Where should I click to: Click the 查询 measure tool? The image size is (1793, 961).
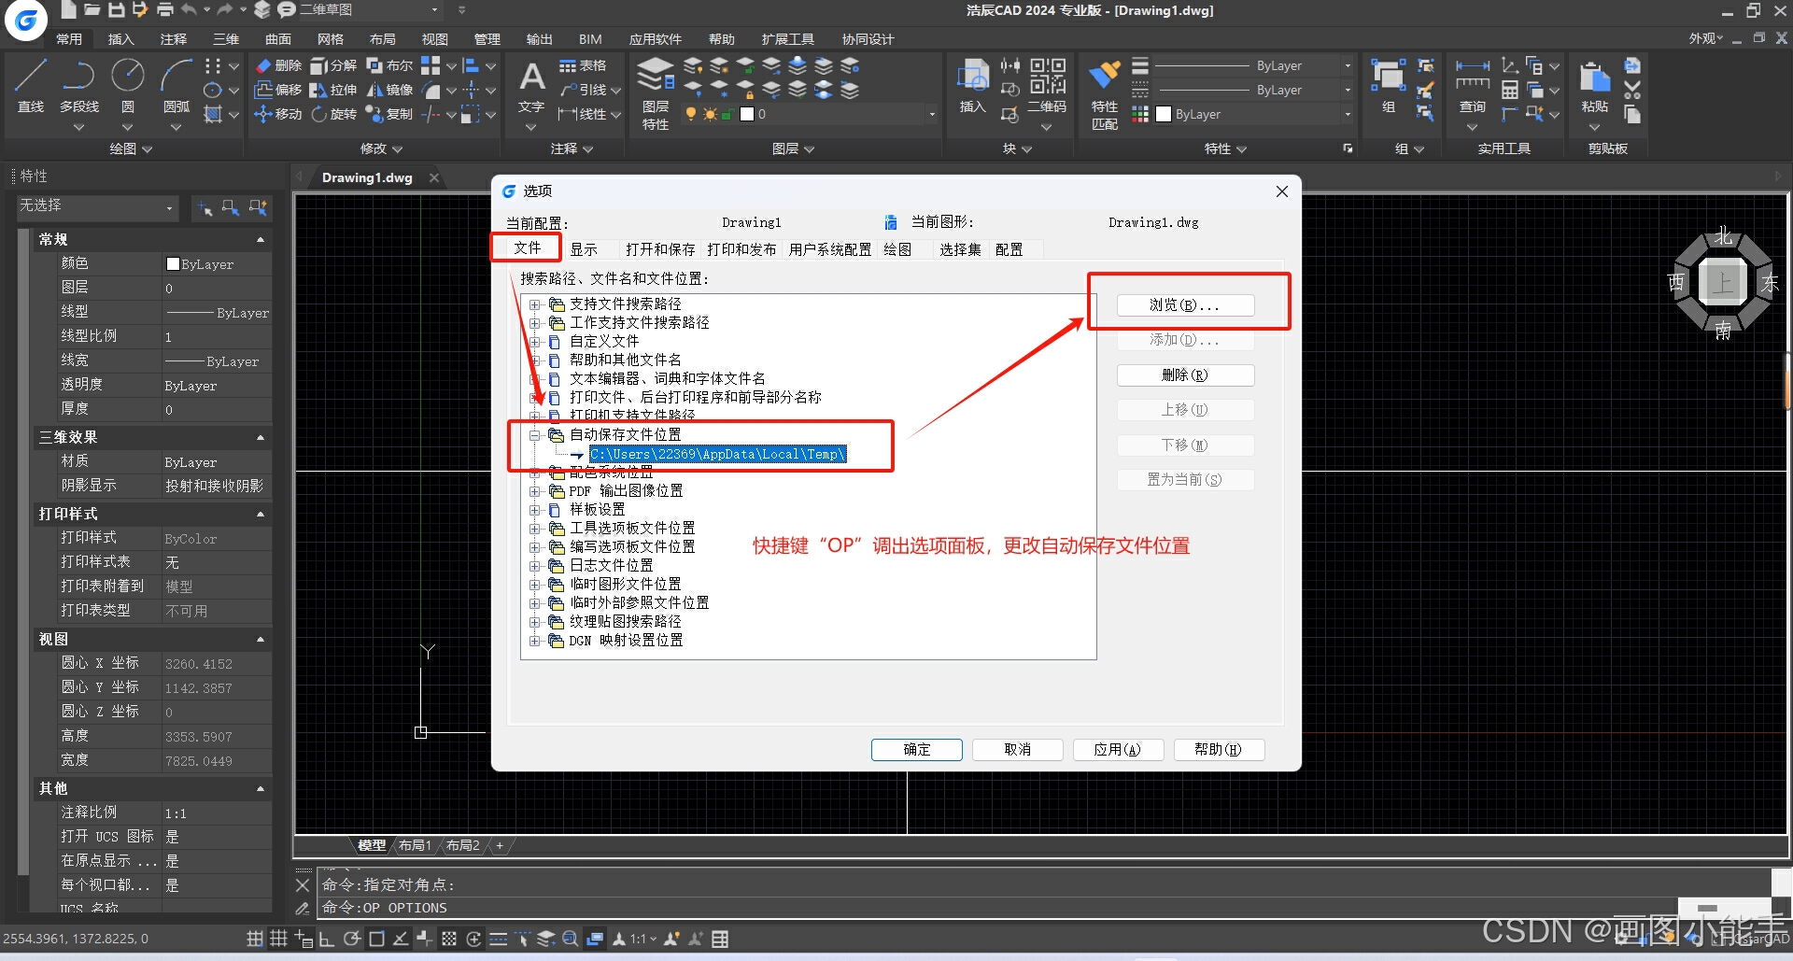(x=1473, y=86)
